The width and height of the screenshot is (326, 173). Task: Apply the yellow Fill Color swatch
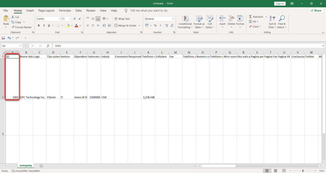(68, 25)
